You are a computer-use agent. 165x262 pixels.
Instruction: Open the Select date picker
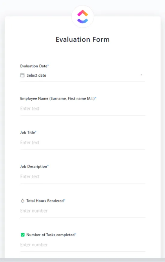click(83, 75)
